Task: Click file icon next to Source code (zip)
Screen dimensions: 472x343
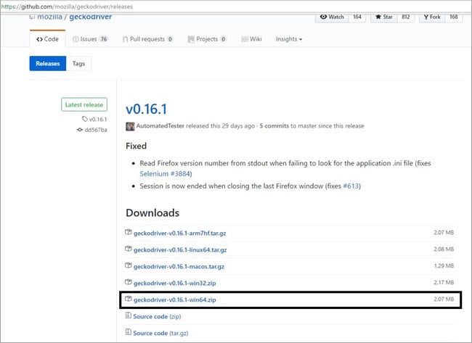Action: tap(129, 315)
